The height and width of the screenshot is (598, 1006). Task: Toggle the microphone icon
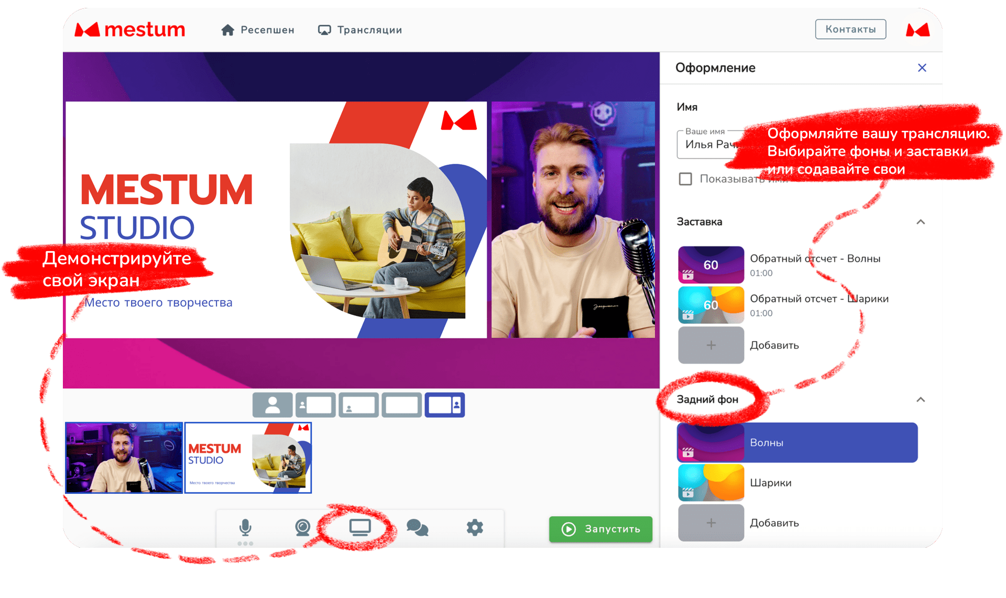pos(245,528)
